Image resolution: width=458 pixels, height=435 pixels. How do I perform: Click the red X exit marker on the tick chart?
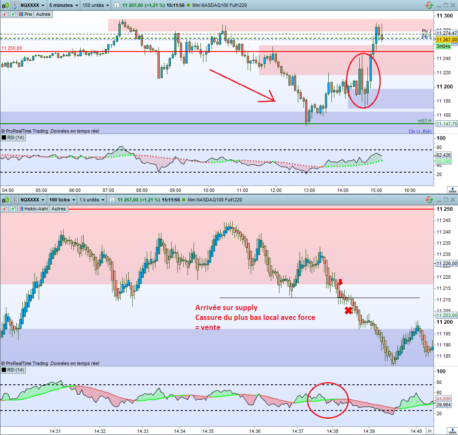tap(348, 310)
